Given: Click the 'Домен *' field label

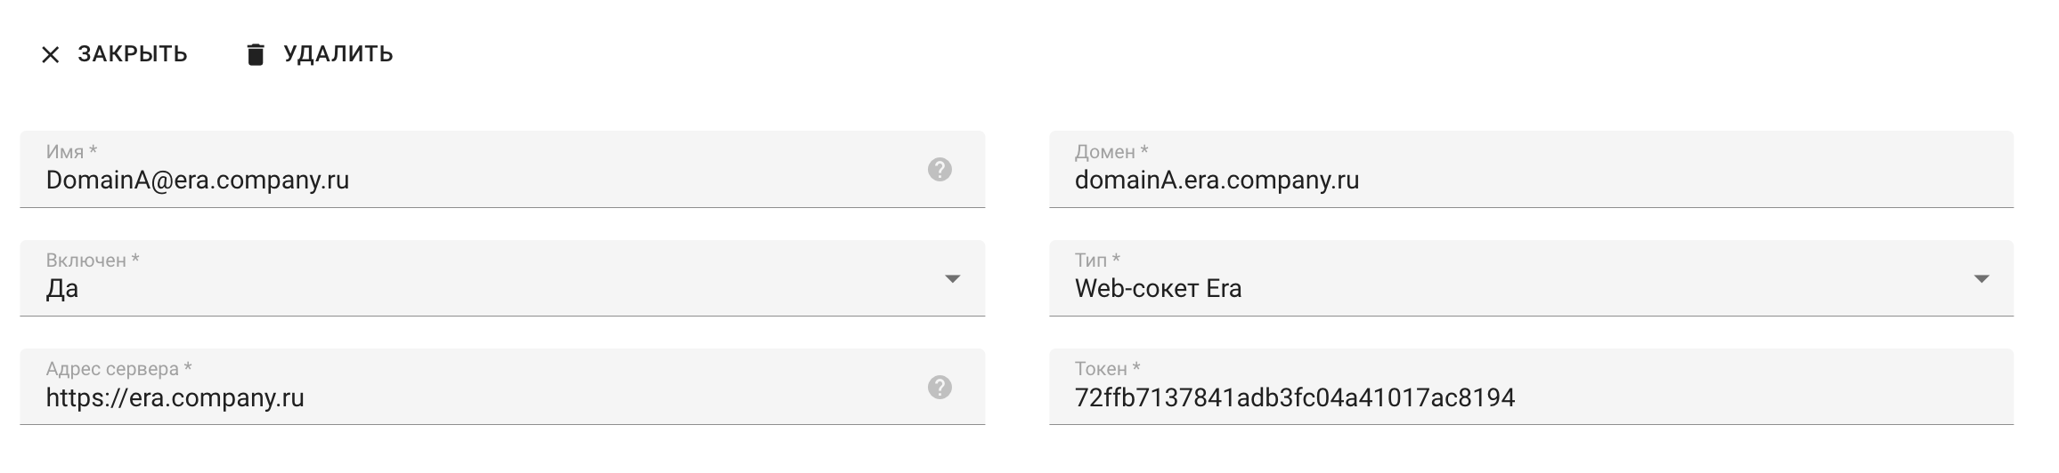Looking at the screenshot, I should (x=1111, y=152).
